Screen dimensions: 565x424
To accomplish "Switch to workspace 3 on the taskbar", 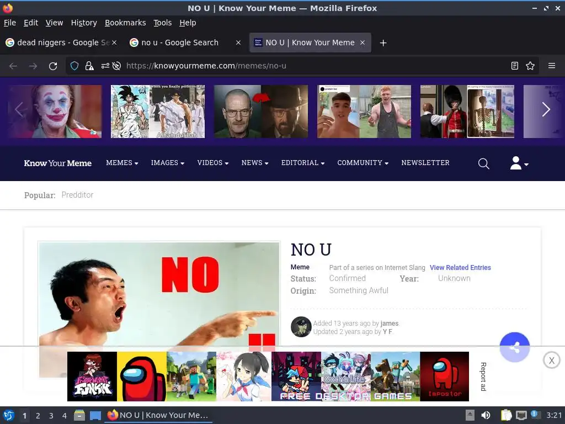I will [x=51, y=416].
